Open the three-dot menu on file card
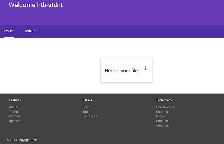This screenshot has height=144, width=224. (145, 68)
